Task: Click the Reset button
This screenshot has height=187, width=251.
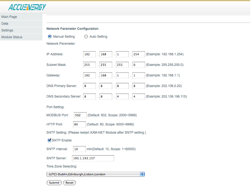Action: [x=69, y=183]
